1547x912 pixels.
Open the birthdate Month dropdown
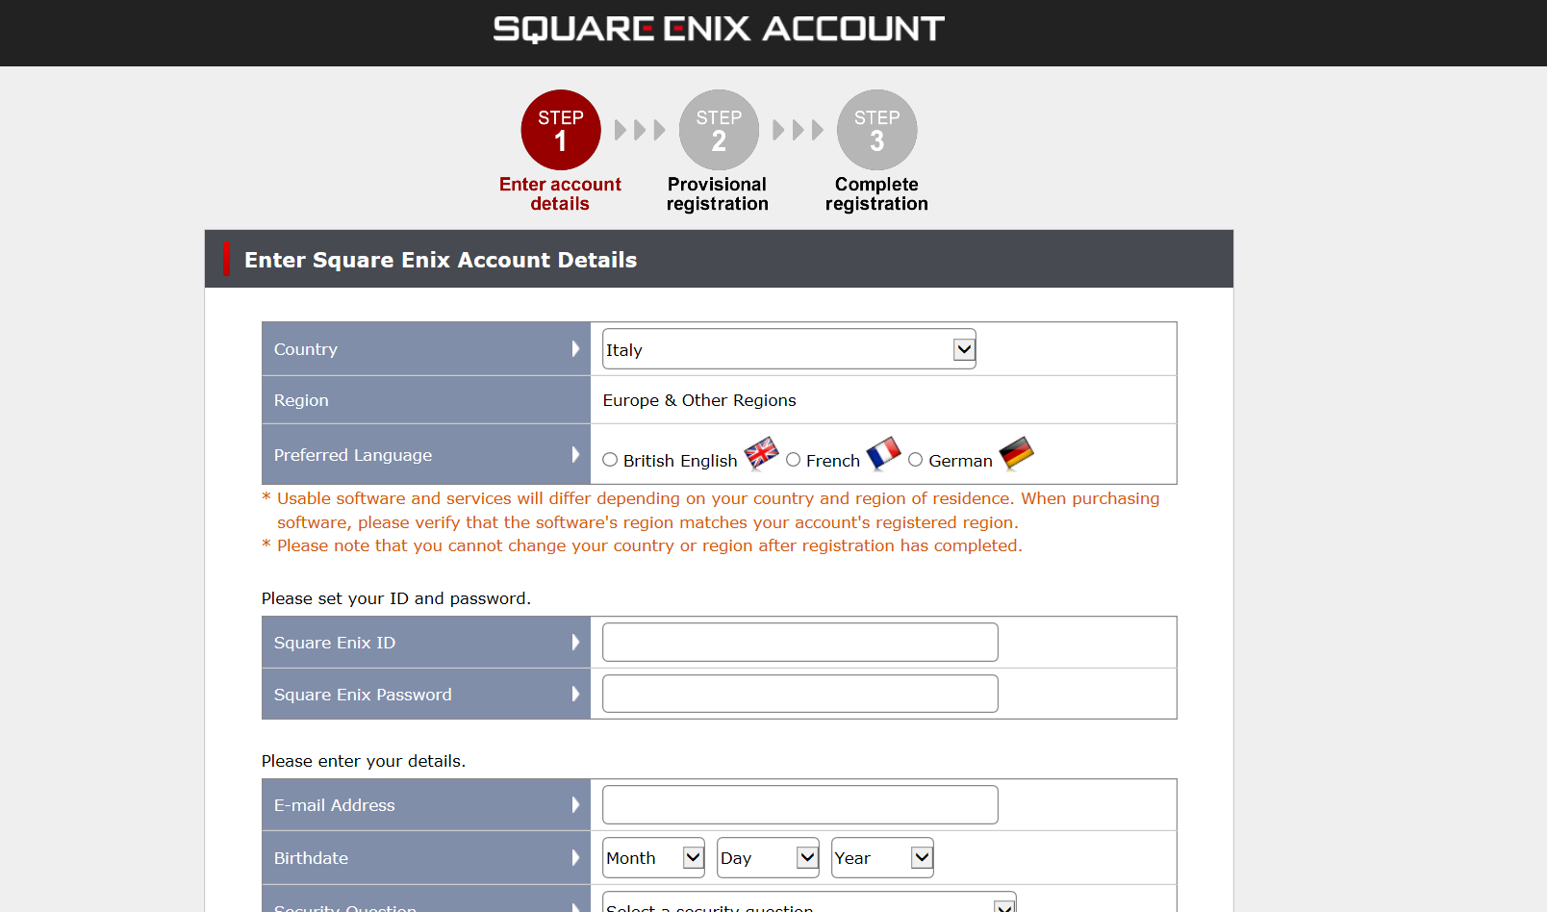[654, 857]
